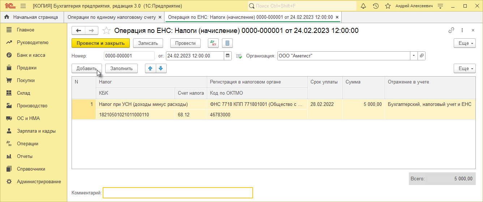The width and height of the screenshot is (483, 202).
Task: Select Сумма cell 5 000,00 in row 1
Action: point(364,104)
